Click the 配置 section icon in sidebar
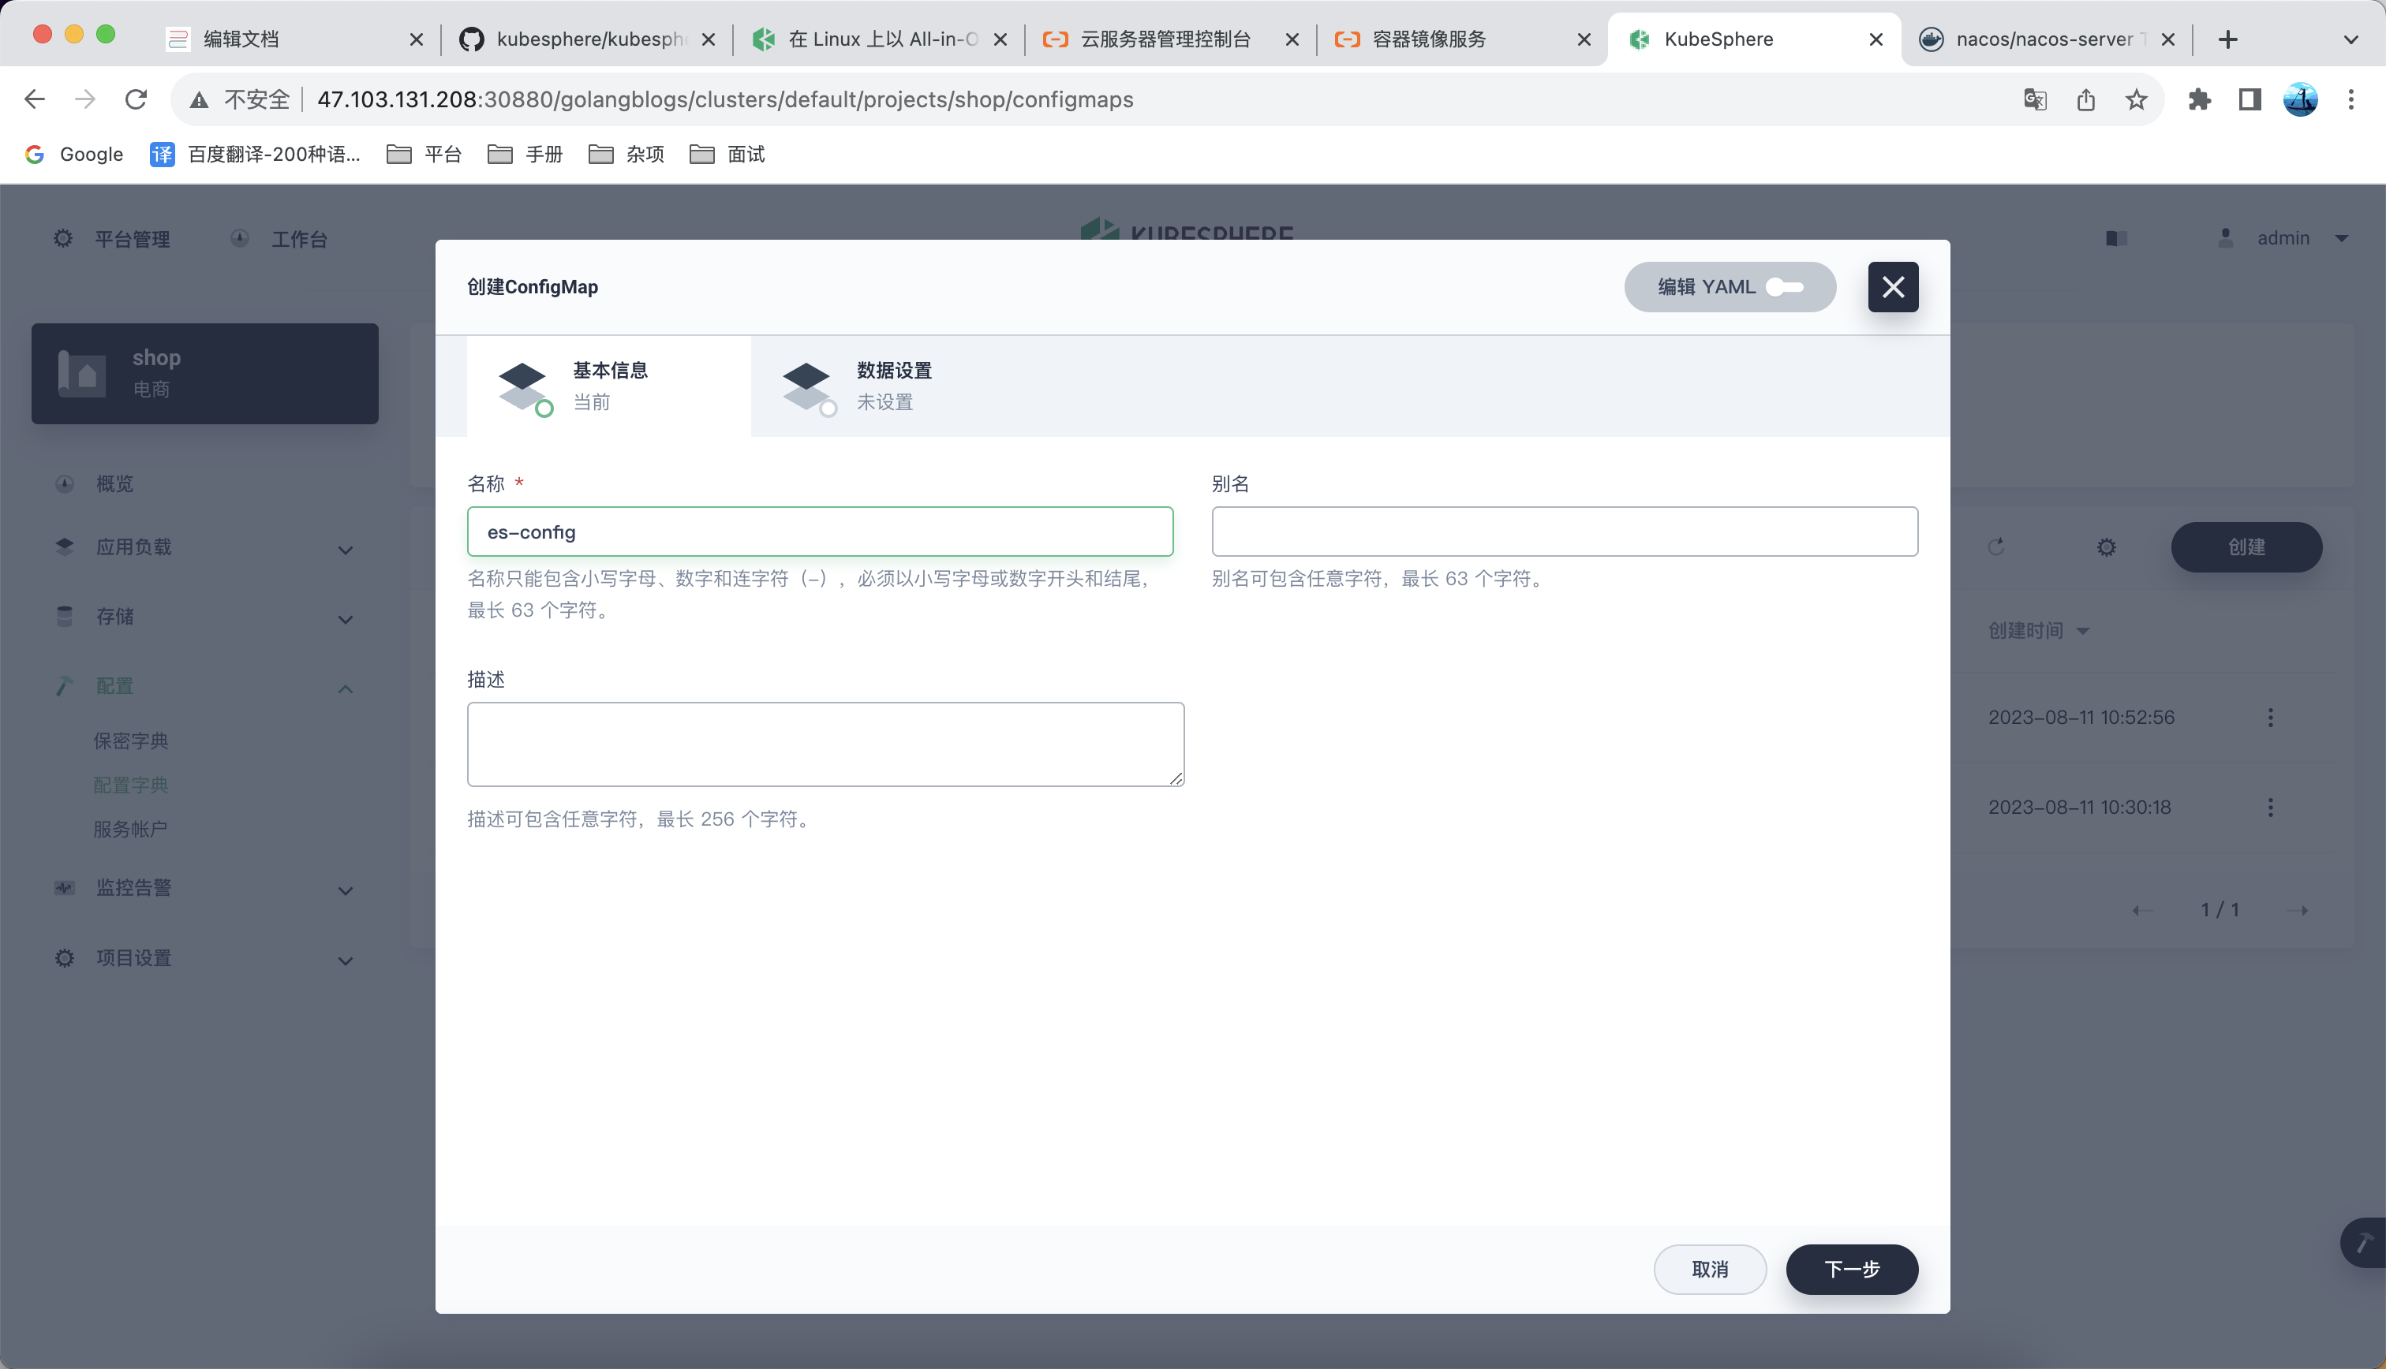The image size is (2386, 1369). 61,686
